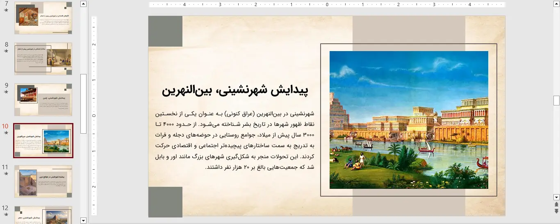The height and width of the screenshot is (224, 560).
Task: Click the title "پیدایش شهرنشینی، بین‌النهرین"
Action: pyautogui.click(x=235, y=91)
